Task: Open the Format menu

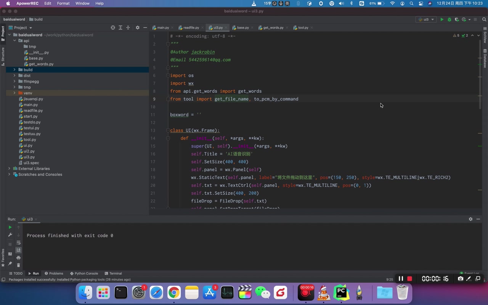Action: pyautogui.click(x=63, y=3)
